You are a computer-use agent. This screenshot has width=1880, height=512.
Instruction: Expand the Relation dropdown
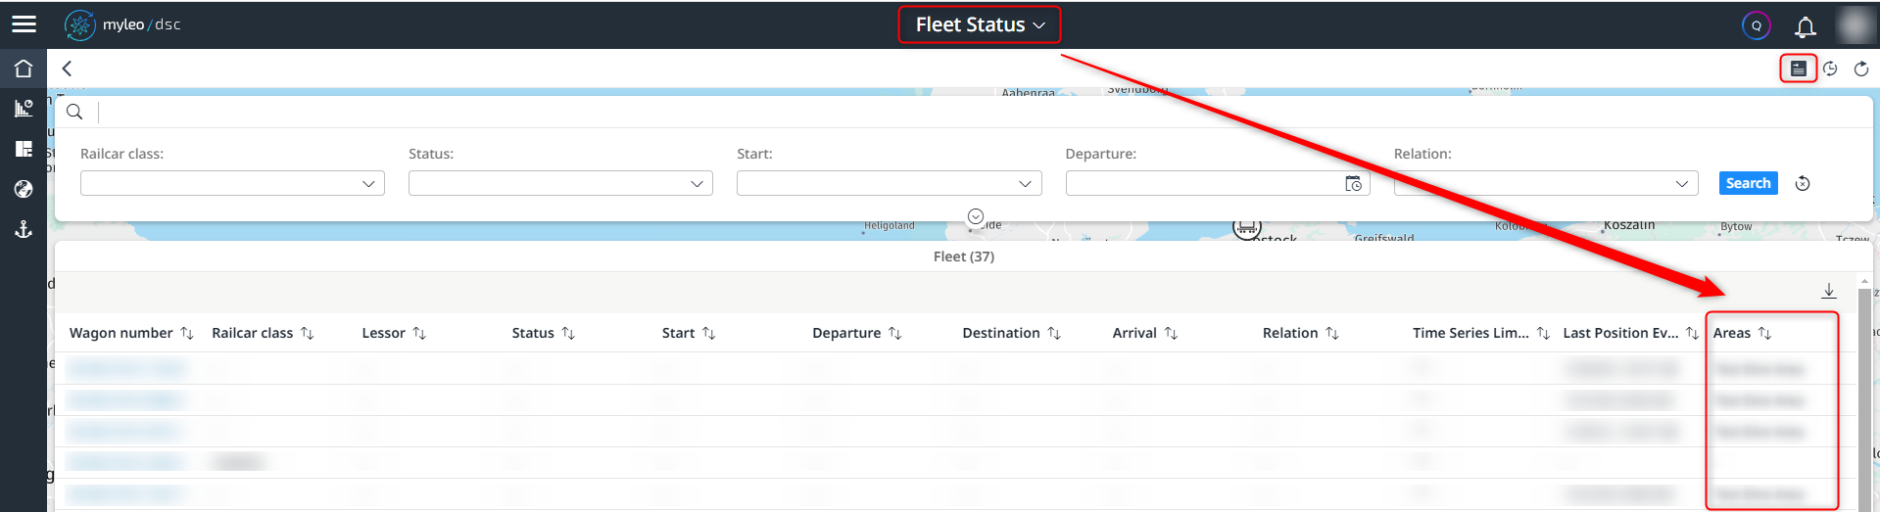1545,184
